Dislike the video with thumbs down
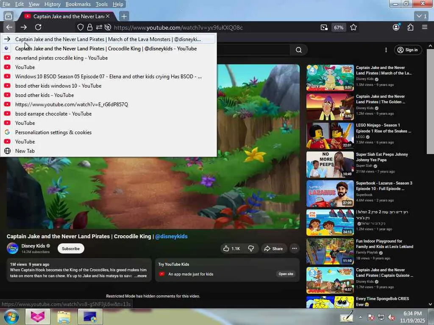This screenshot has width=434, height=325. click(251, 248)
